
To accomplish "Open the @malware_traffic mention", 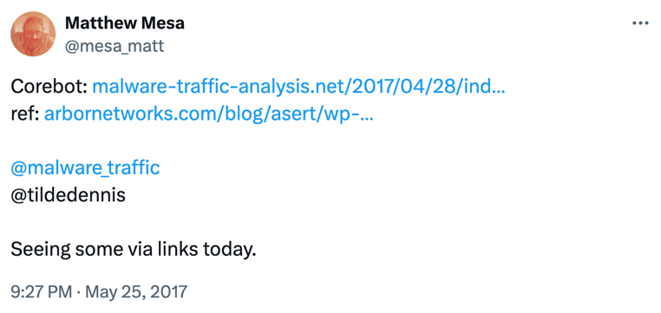I will pyautogui.click(x=85, y=167).
